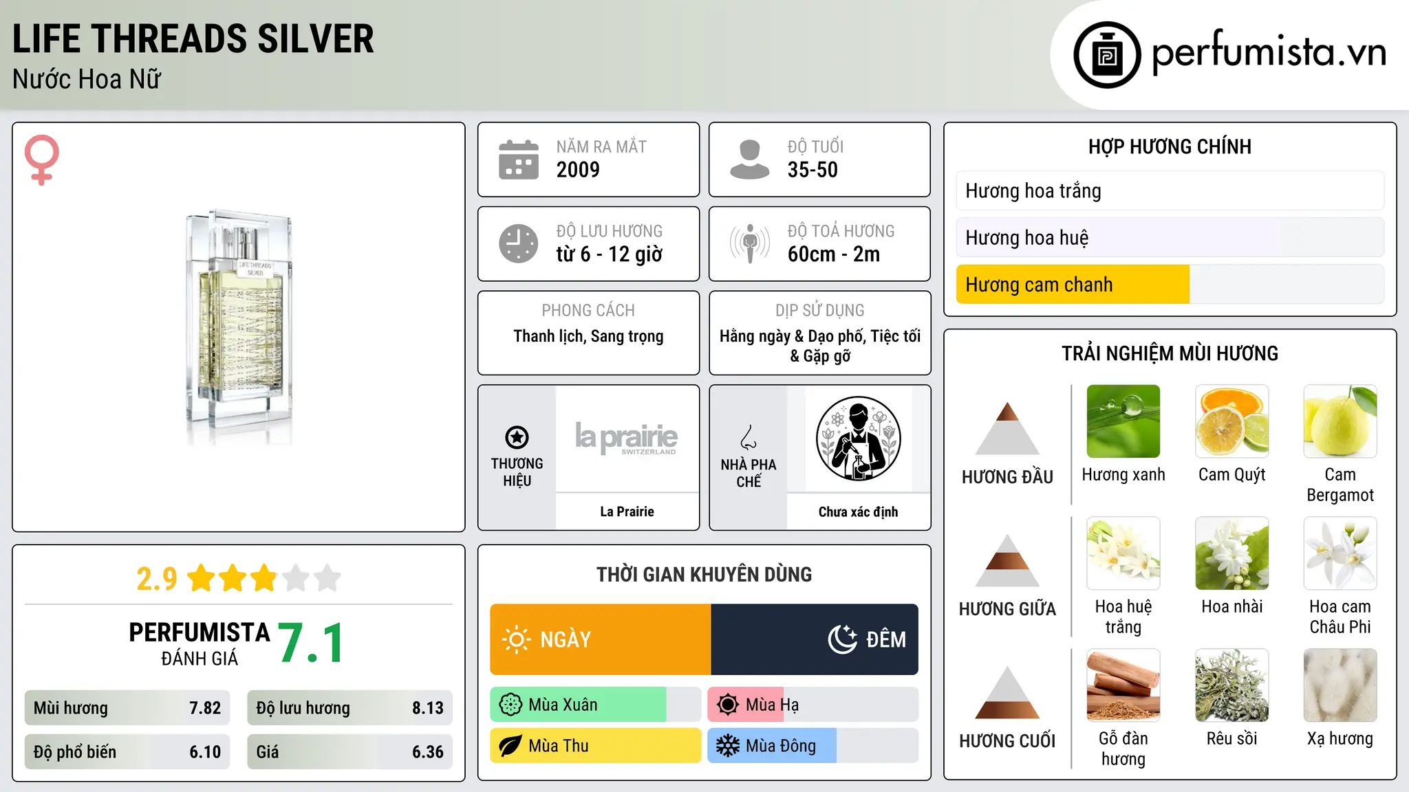Click the launch year value 2009
Viewport: 1409px width, 792px height.
click(578, 170)
